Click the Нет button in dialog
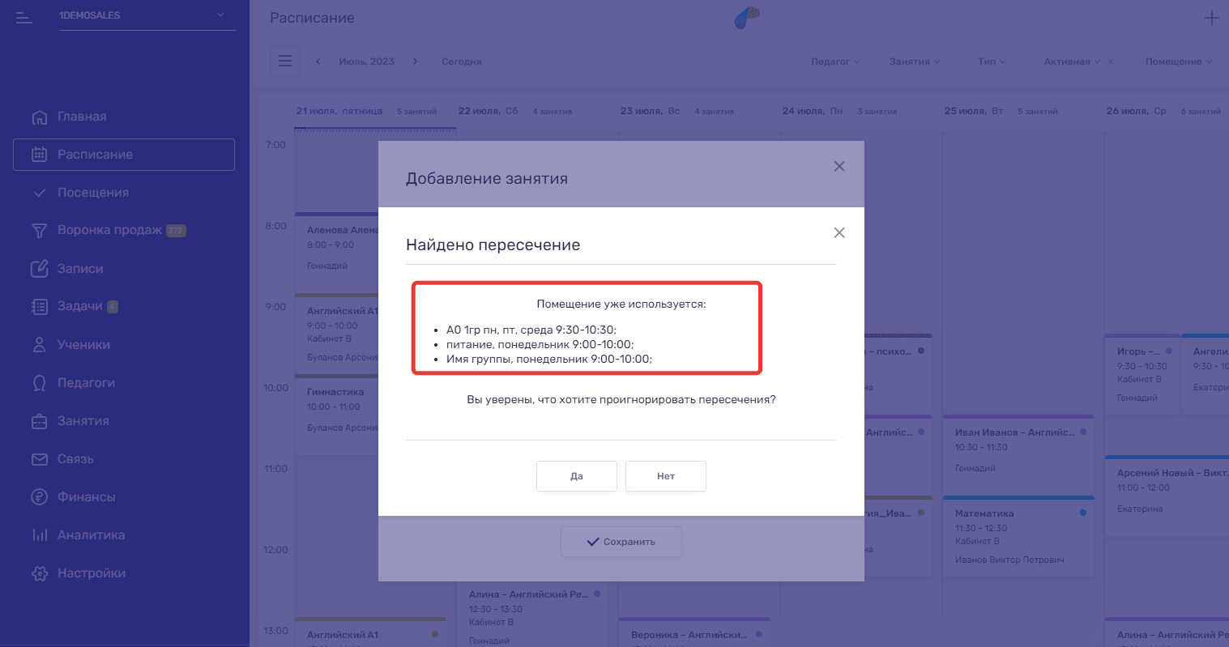 pyautogui.click(x=666, y=476)
